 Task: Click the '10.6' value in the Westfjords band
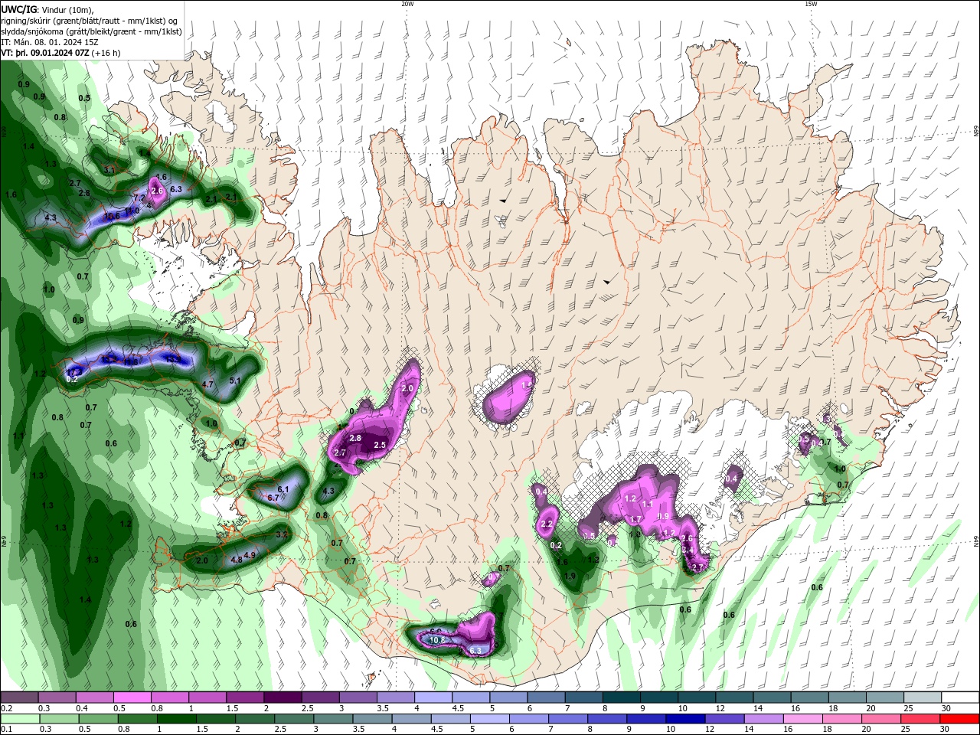113,216
